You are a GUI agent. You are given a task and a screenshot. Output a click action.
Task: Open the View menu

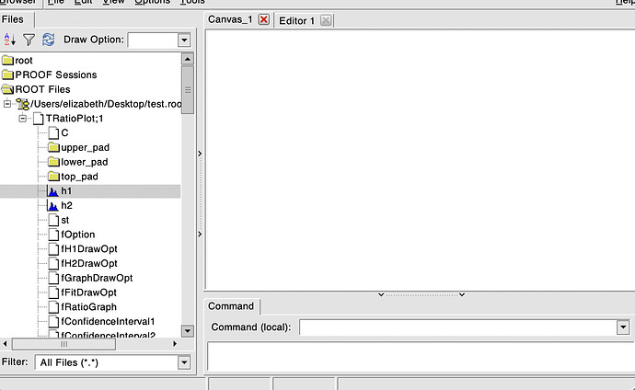[x=113, y=3]
